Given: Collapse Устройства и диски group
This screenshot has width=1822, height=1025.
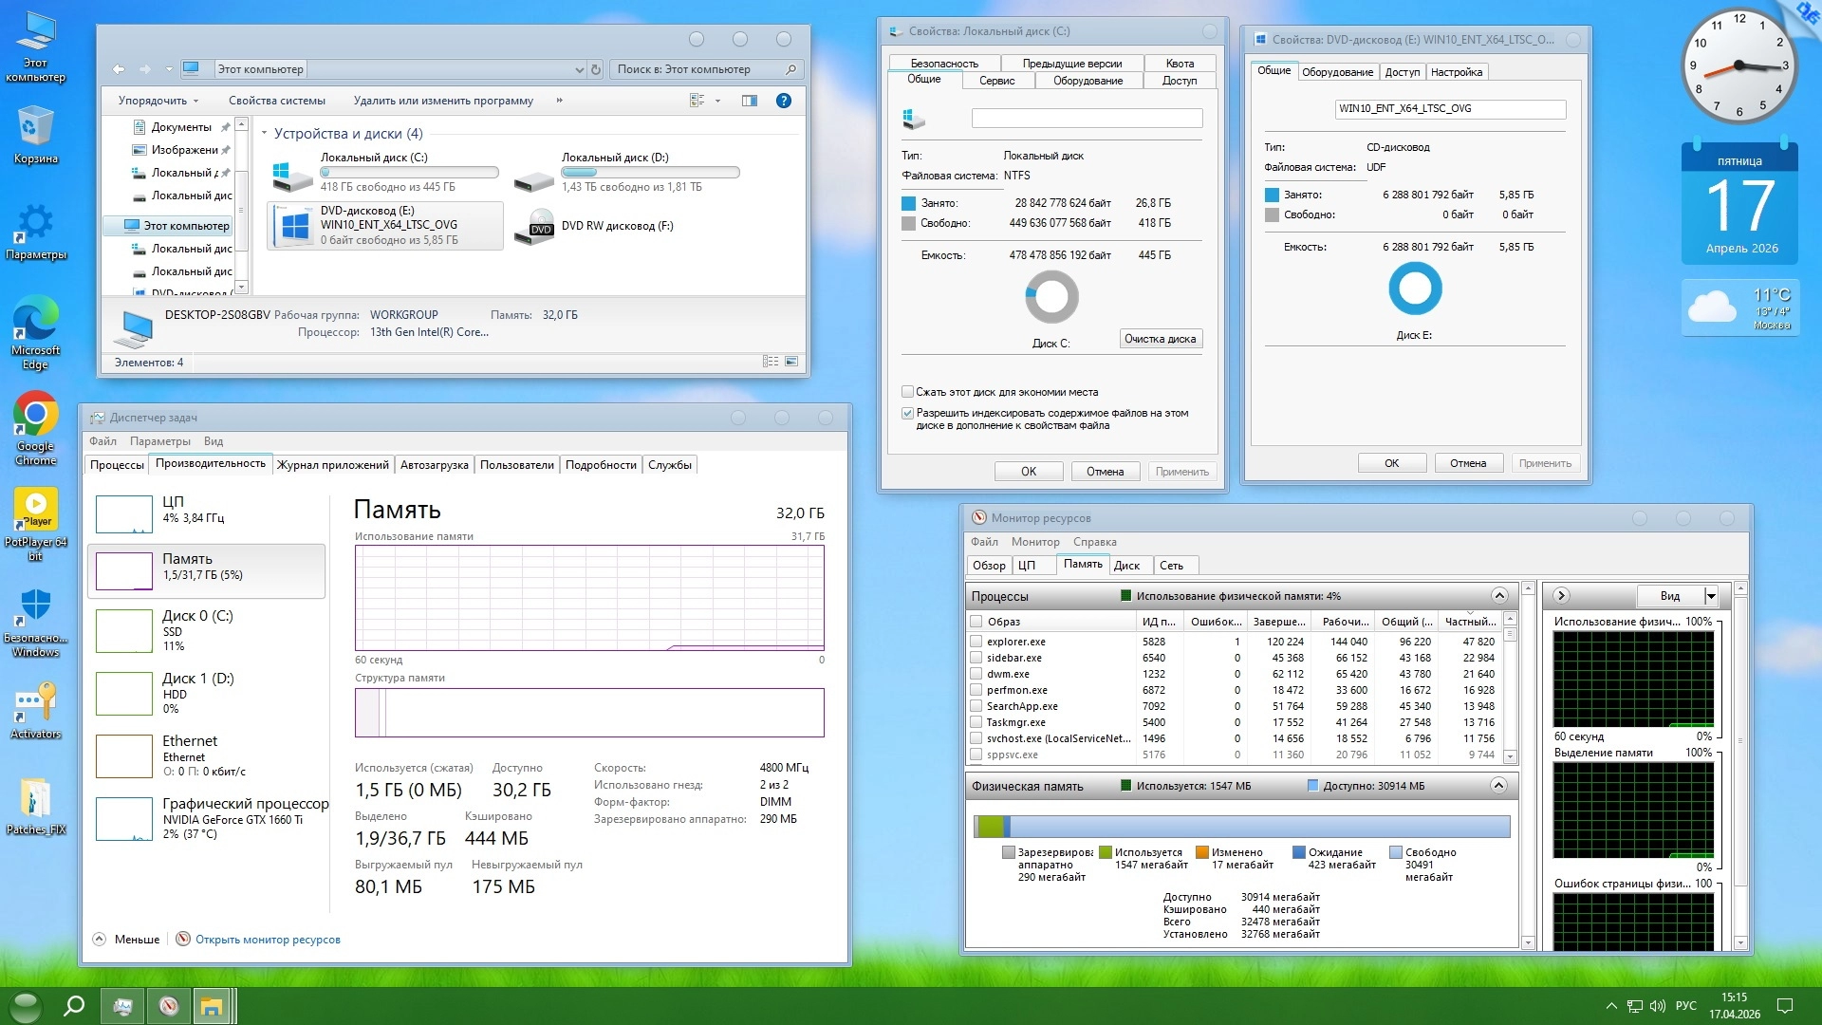Looking at the screenshot, I should pos(265,134).
